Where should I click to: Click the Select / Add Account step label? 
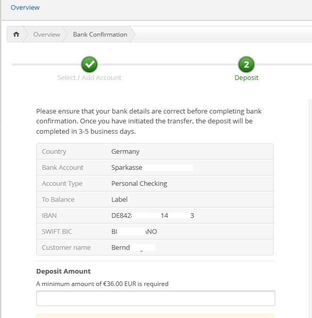point(89,78)
